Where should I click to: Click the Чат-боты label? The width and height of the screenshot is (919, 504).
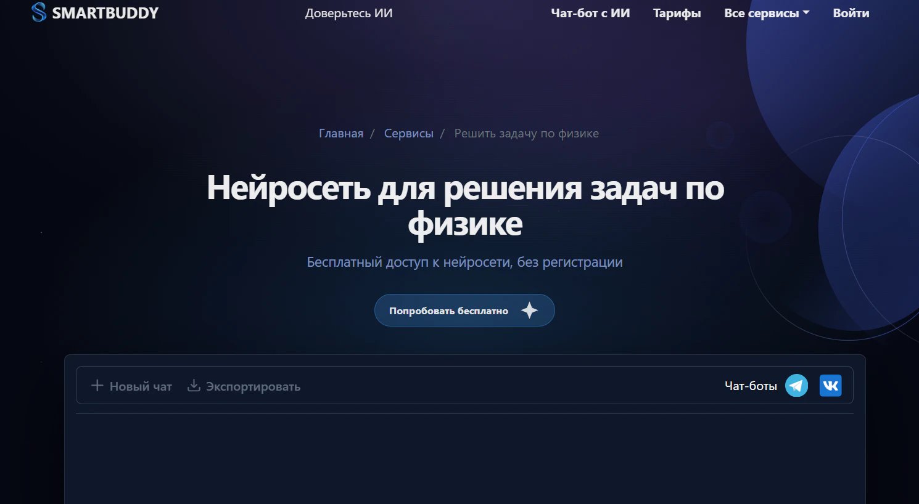751,386
